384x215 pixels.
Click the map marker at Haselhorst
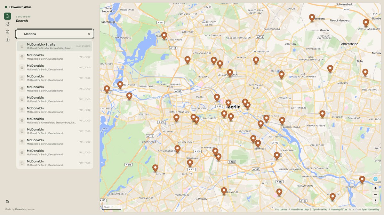(120, 85)
